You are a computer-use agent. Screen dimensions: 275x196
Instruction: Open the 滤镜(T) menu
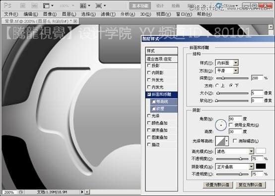tap(108, 14)
